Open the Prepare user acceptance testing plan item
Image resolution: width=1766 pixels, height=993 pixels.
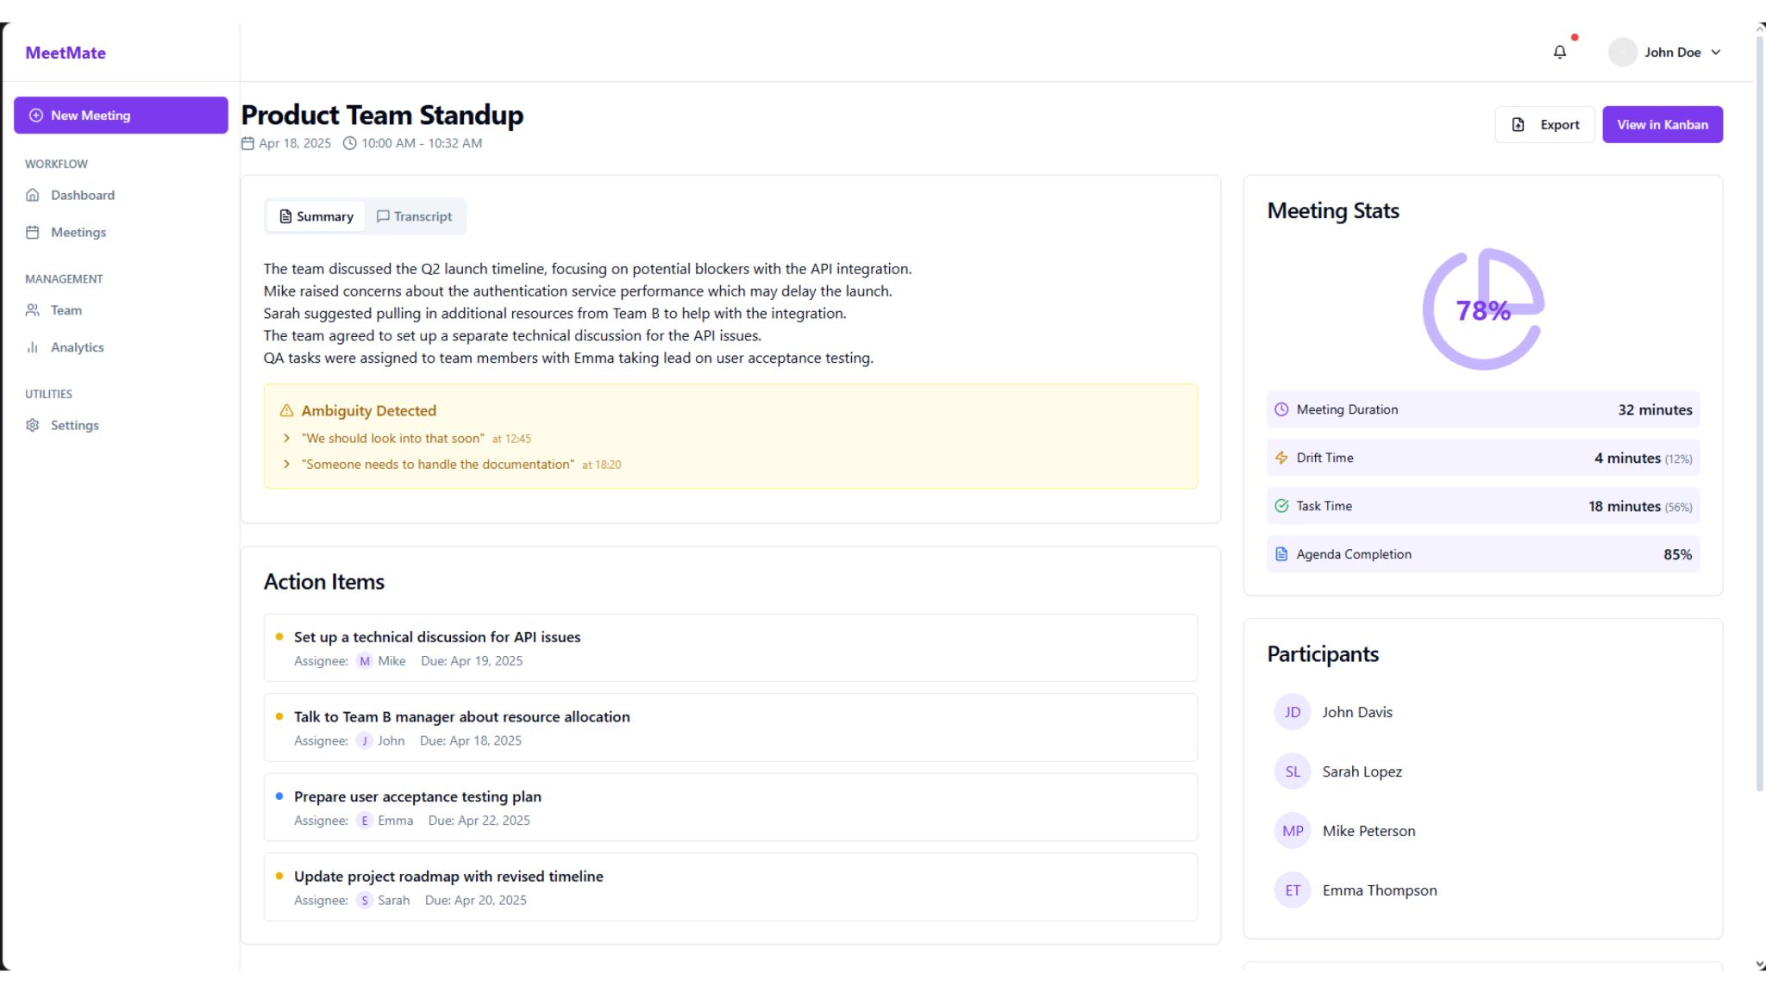(x=417, y=796)
